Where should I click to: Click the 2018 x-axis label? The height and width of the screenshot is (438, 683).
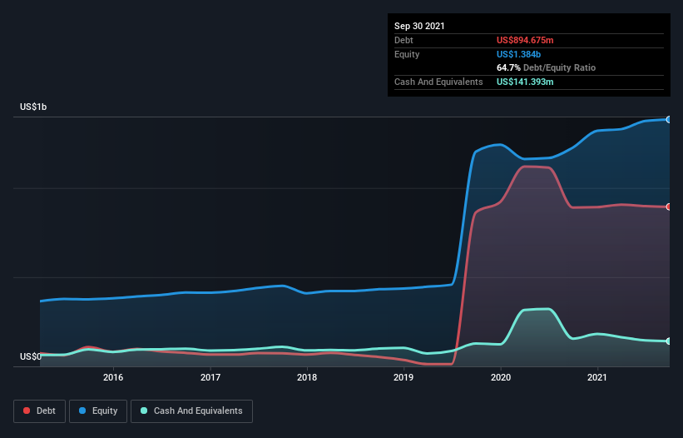pyautogui.click(x=307, y=377)
